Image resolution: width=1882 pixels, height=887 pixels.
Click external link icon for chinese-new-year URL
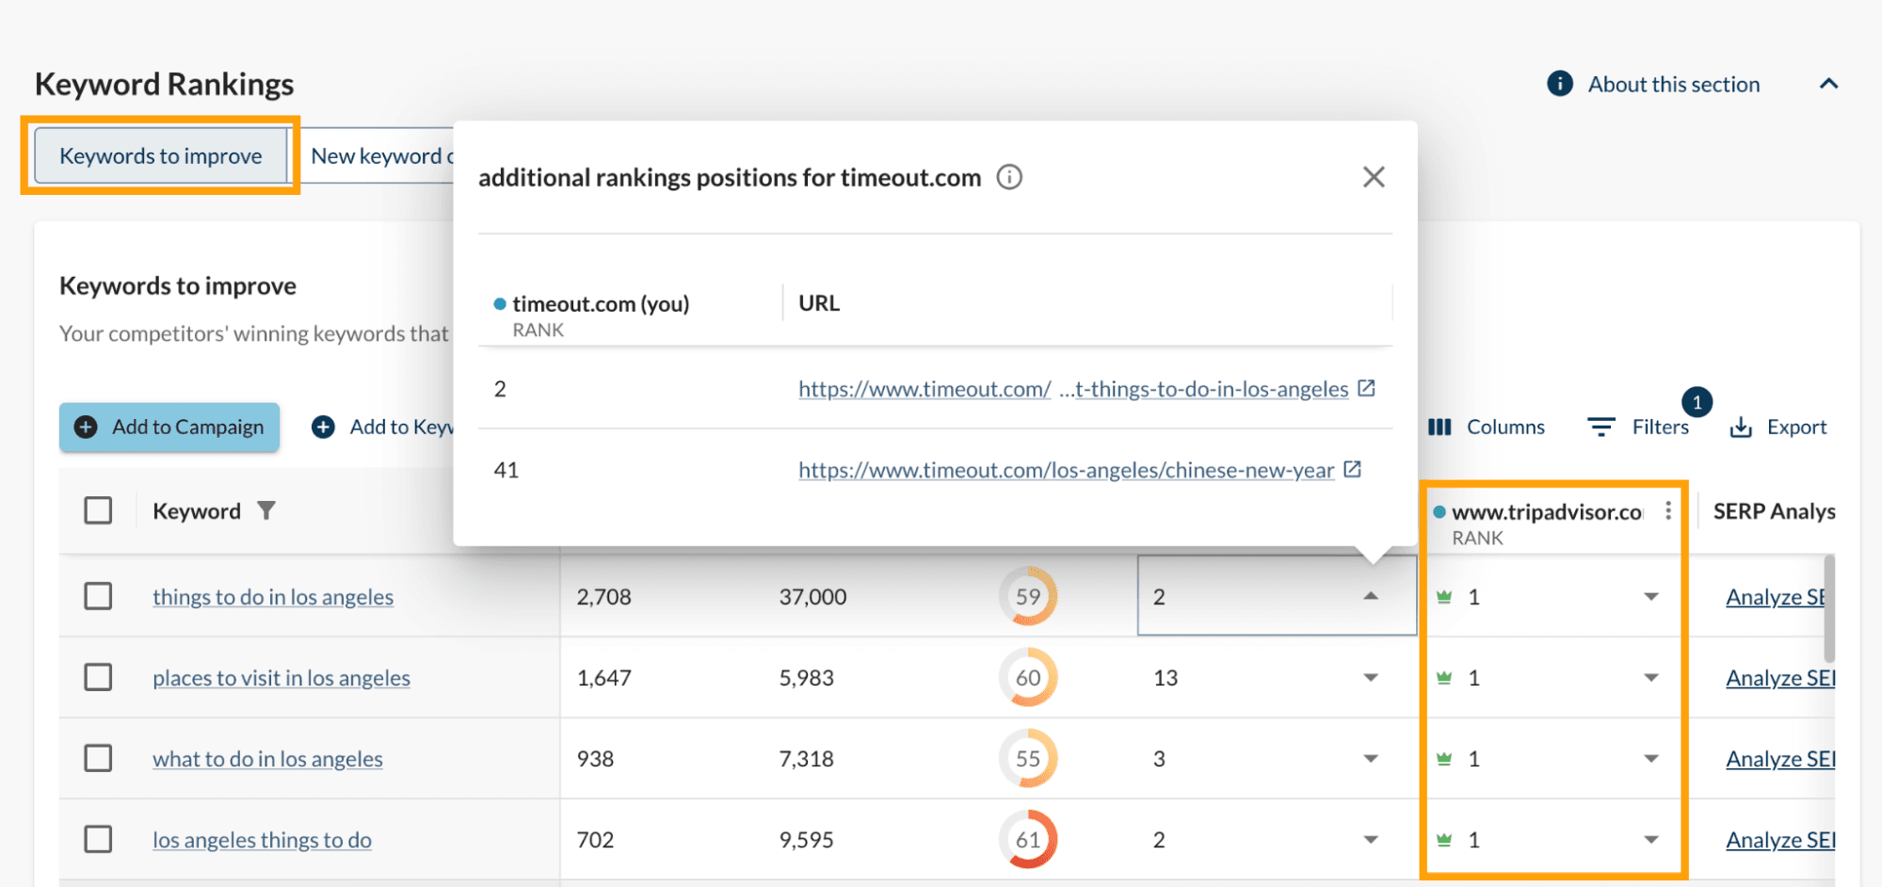click(x=1353, y=469)
